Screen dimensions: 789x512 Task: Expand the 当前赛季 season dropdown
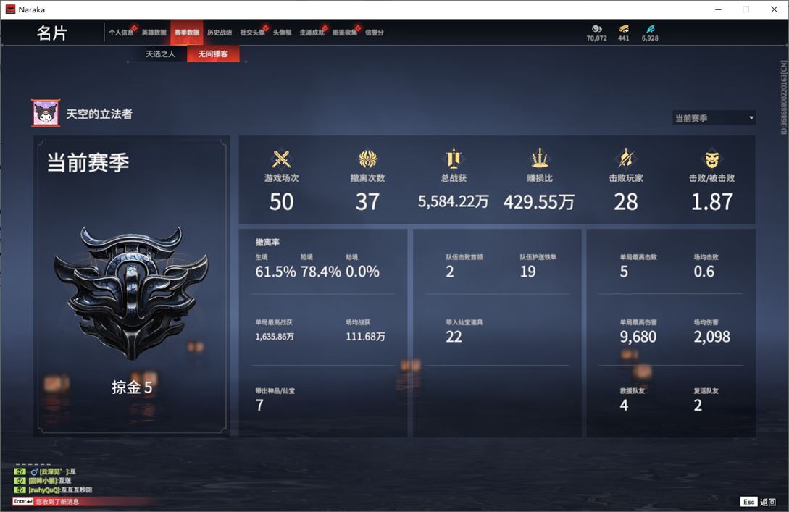pos(714,118)
